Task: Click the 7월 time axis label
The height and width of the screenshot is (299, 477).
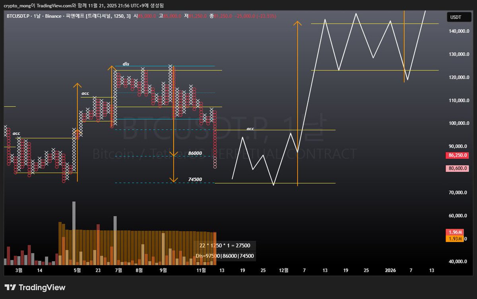Action: pyautogui.click(x=118, y=270)
